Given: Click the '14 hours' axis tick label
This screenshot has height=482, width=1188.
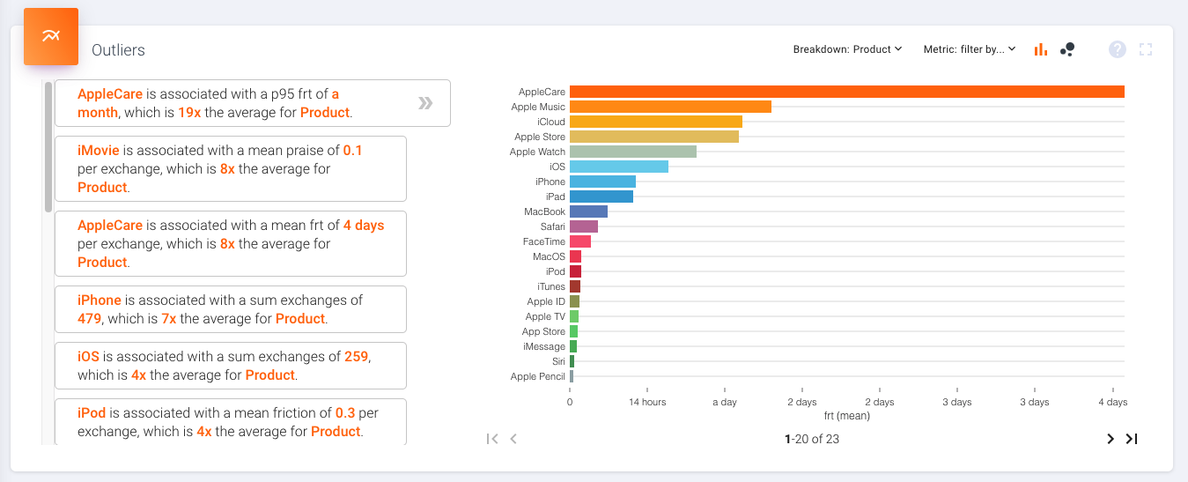Looking at the screenshot, I should [x=647, y=402].
